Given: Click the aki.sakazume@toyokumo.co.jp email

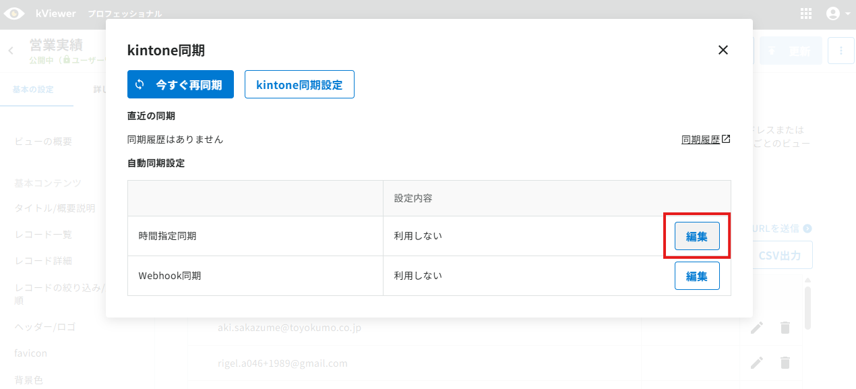Looking at the screenshot, I should [289, 328].
